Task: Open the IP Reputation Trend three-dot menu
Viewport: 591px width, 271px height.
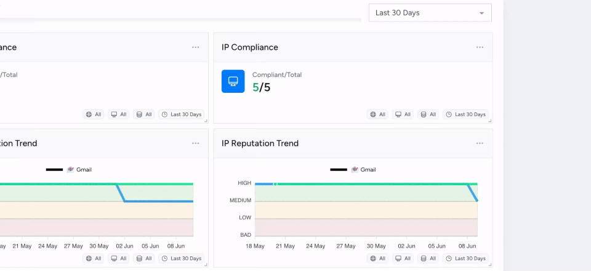Action: pyautogui.click(x=480, y=143)
